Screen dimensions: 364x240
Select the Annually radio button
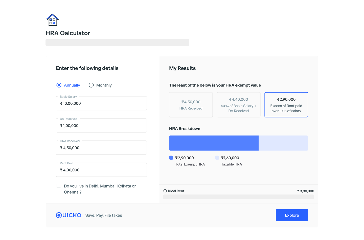(x=59, y=85)
